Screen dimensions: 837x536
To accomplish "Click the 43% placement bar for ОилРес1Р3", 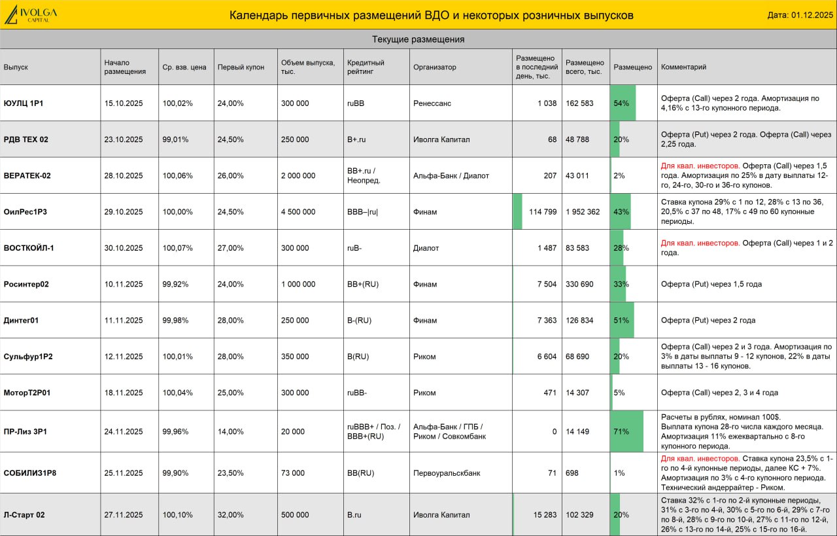I will point(621,212).
